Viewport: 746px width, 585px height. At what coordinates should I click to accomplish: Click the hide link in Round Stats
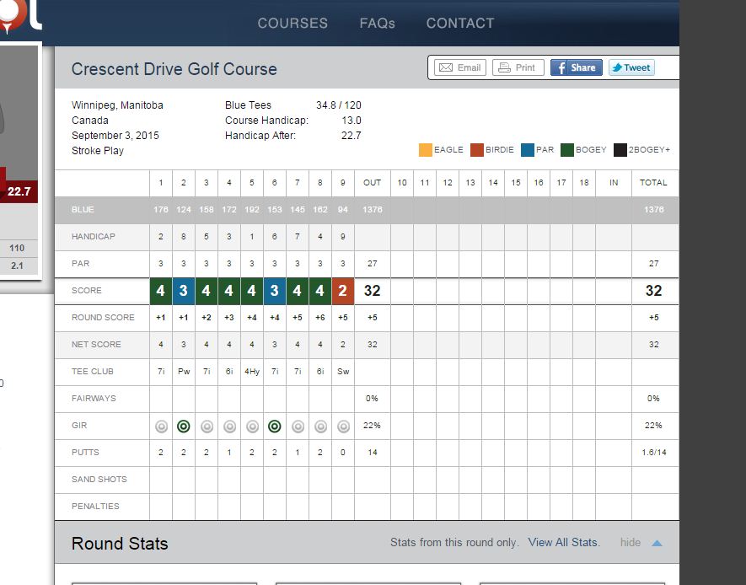click(631, 543)
